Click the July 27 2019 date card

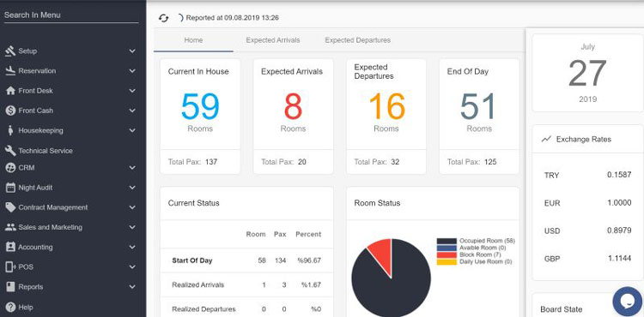pos(587,73)
